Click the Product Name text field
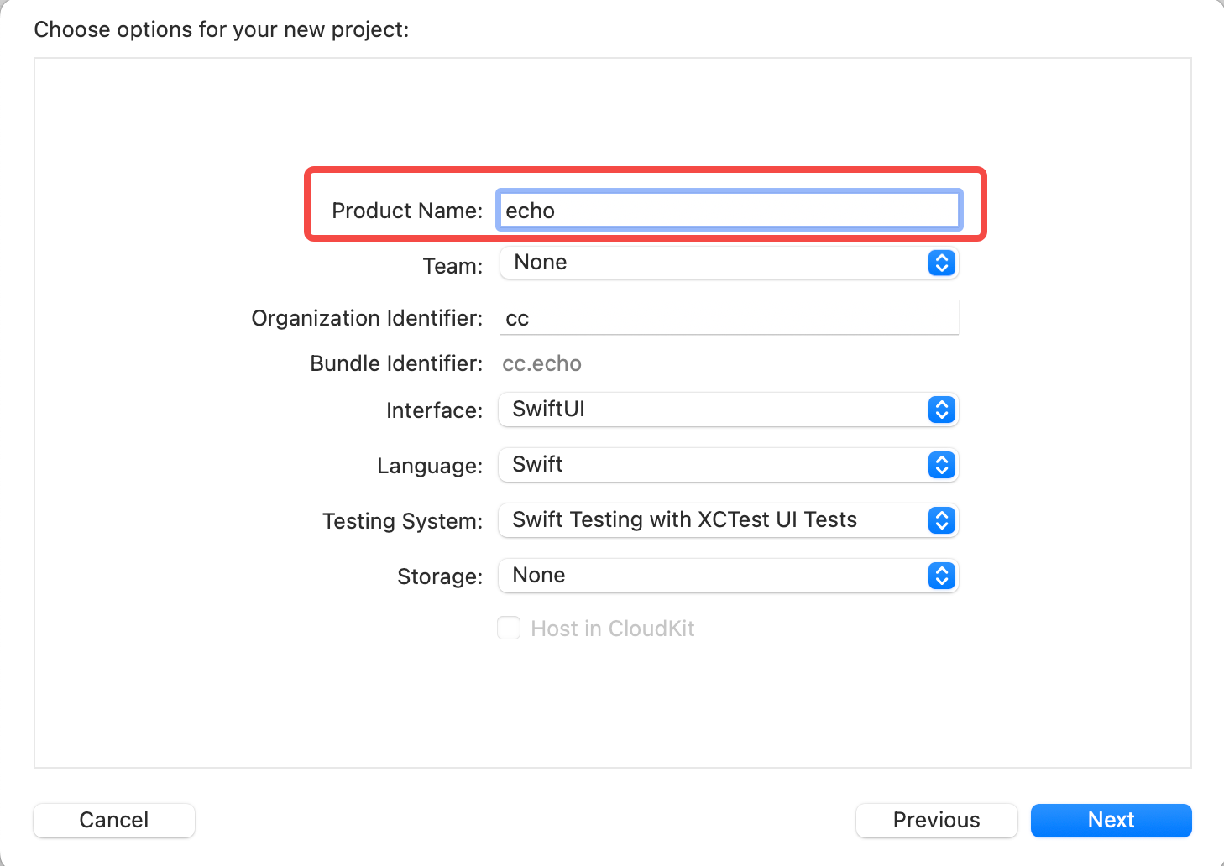 click(729, 210)
